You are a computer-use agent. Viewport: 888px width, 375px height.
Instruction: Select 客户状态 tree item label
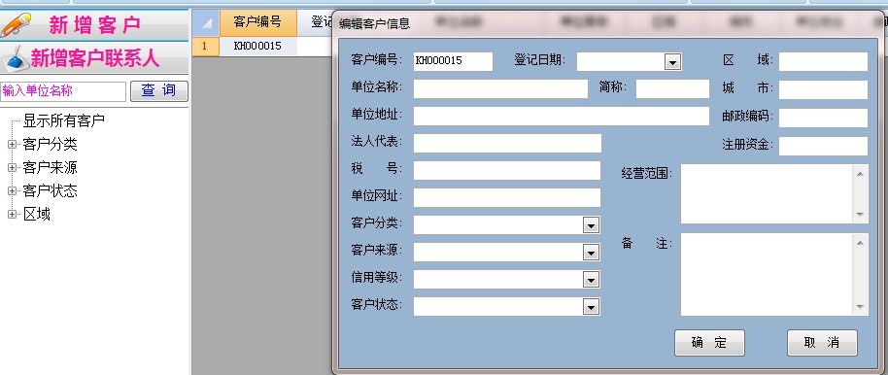point(50,190)
